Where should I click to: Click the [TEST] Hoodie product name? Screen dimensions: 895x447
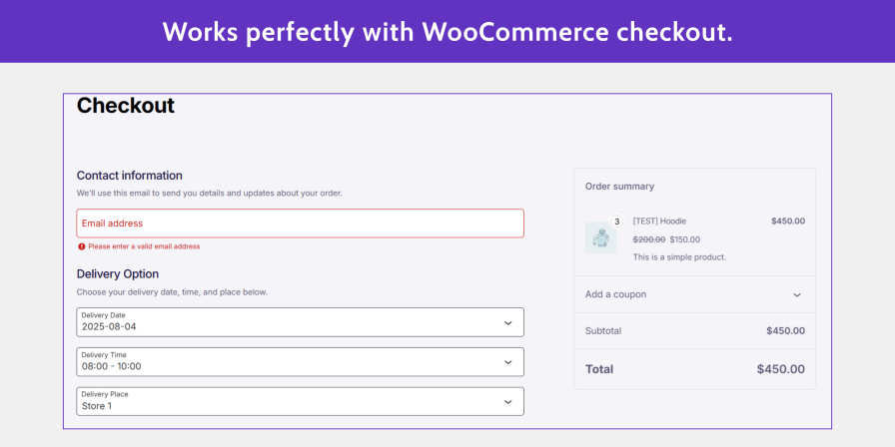(659, 222)
